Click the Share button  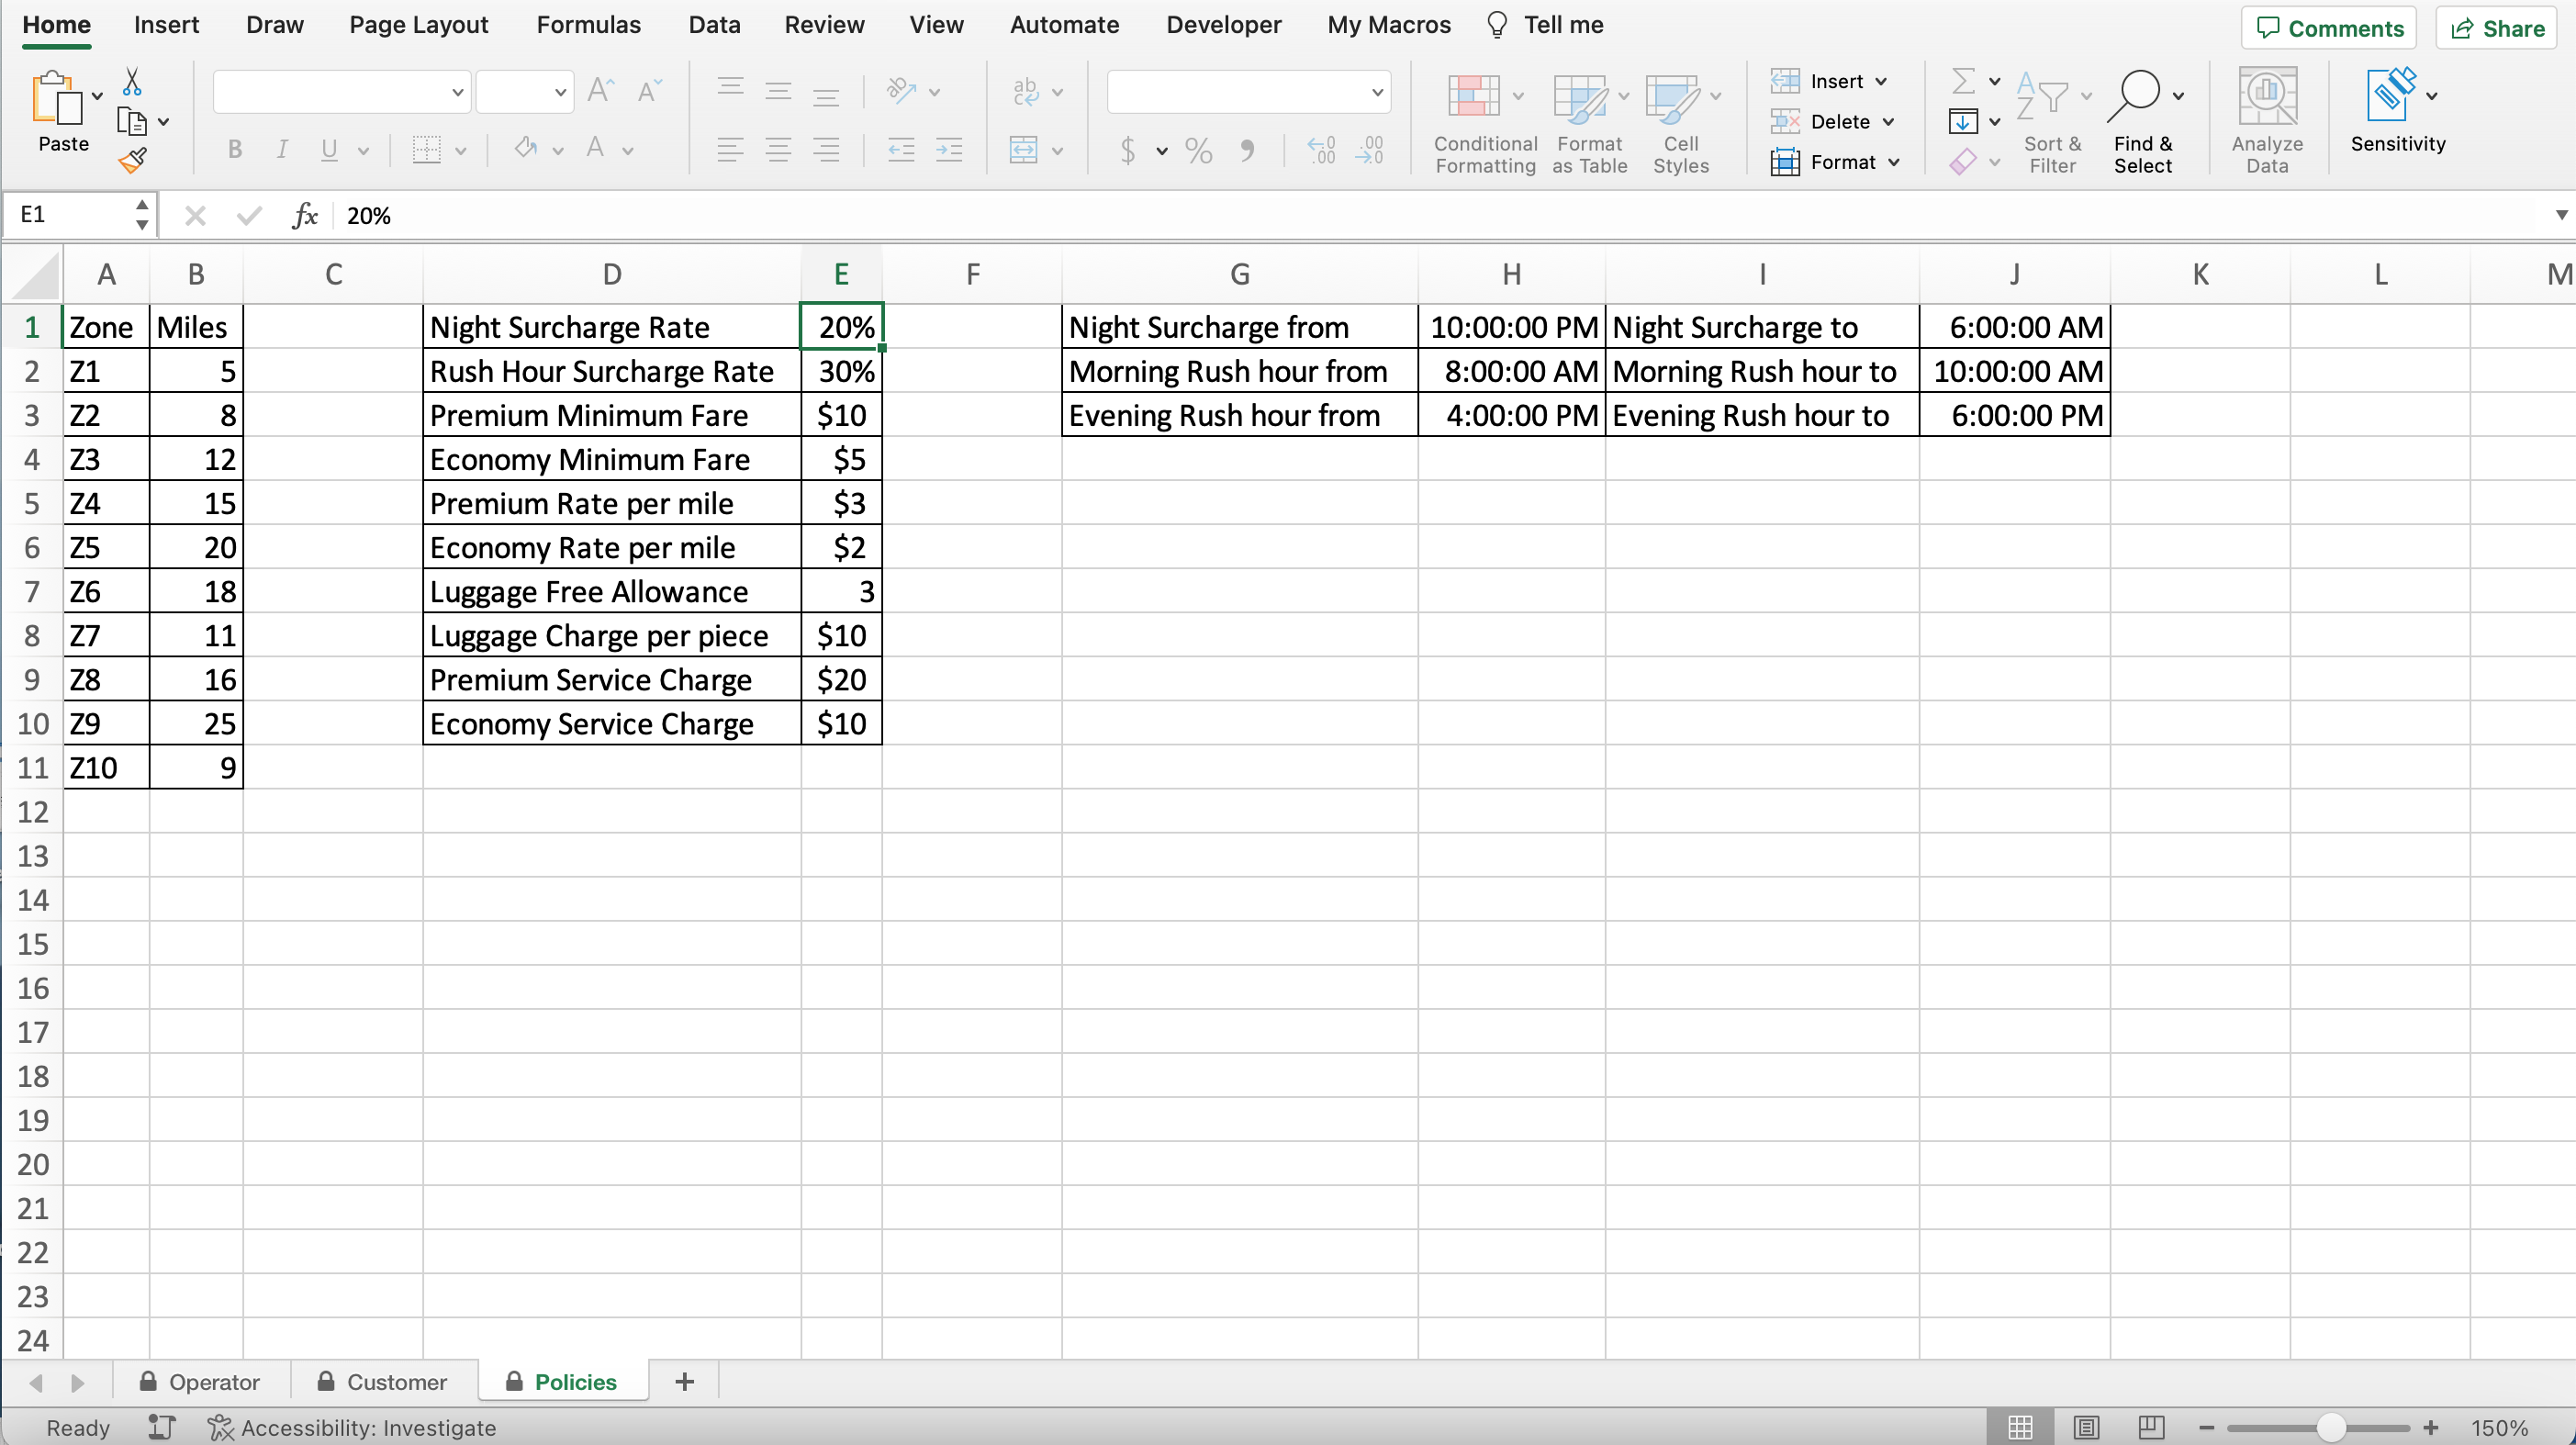click(2497, 27)
